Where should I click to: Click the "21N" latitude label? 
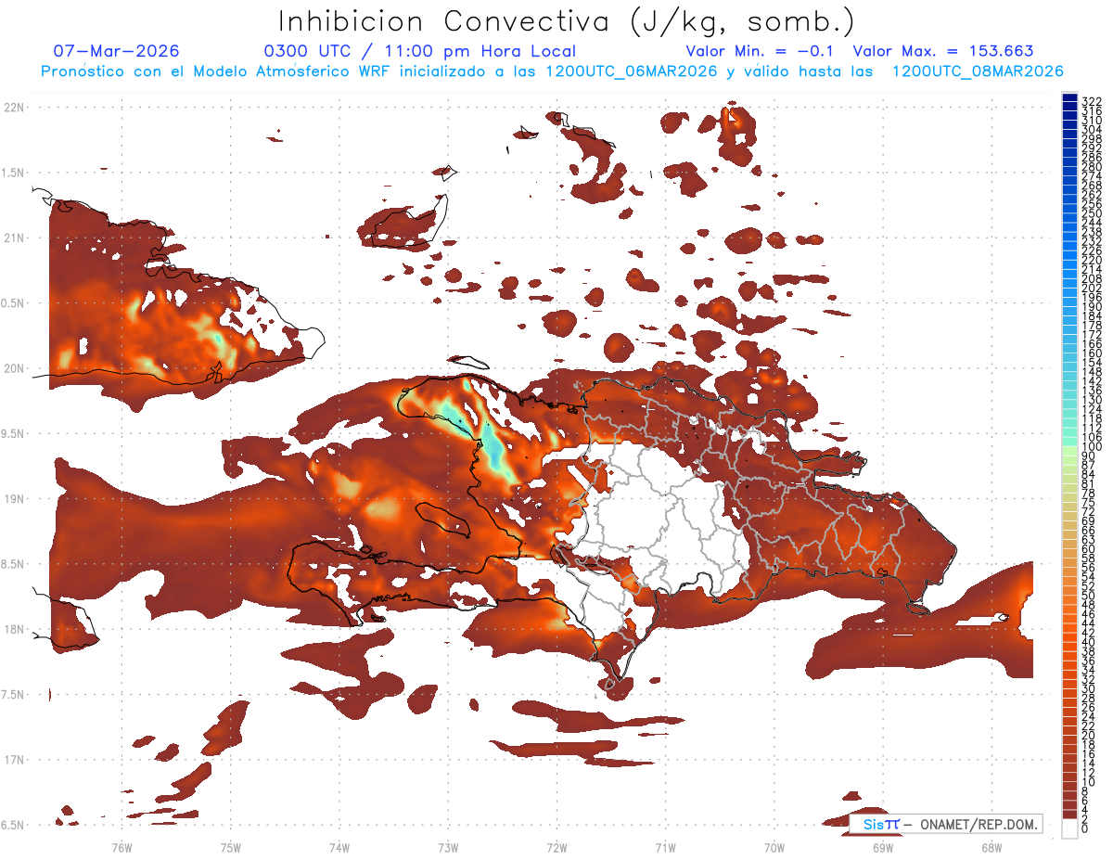[14, 238]
